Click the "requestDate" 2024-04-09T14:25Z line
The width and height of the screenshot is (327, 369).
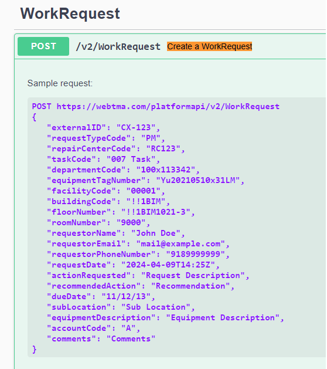pyautogui.click(x=133, y=265)
